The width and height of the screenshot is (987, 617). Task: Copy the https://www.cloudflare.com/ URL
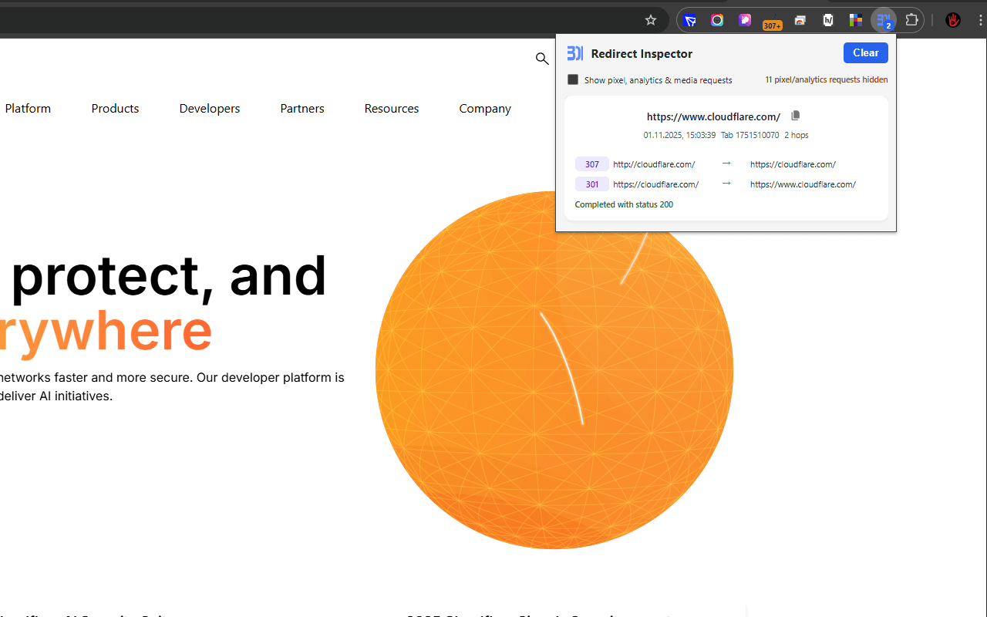[x=796, y=116]
